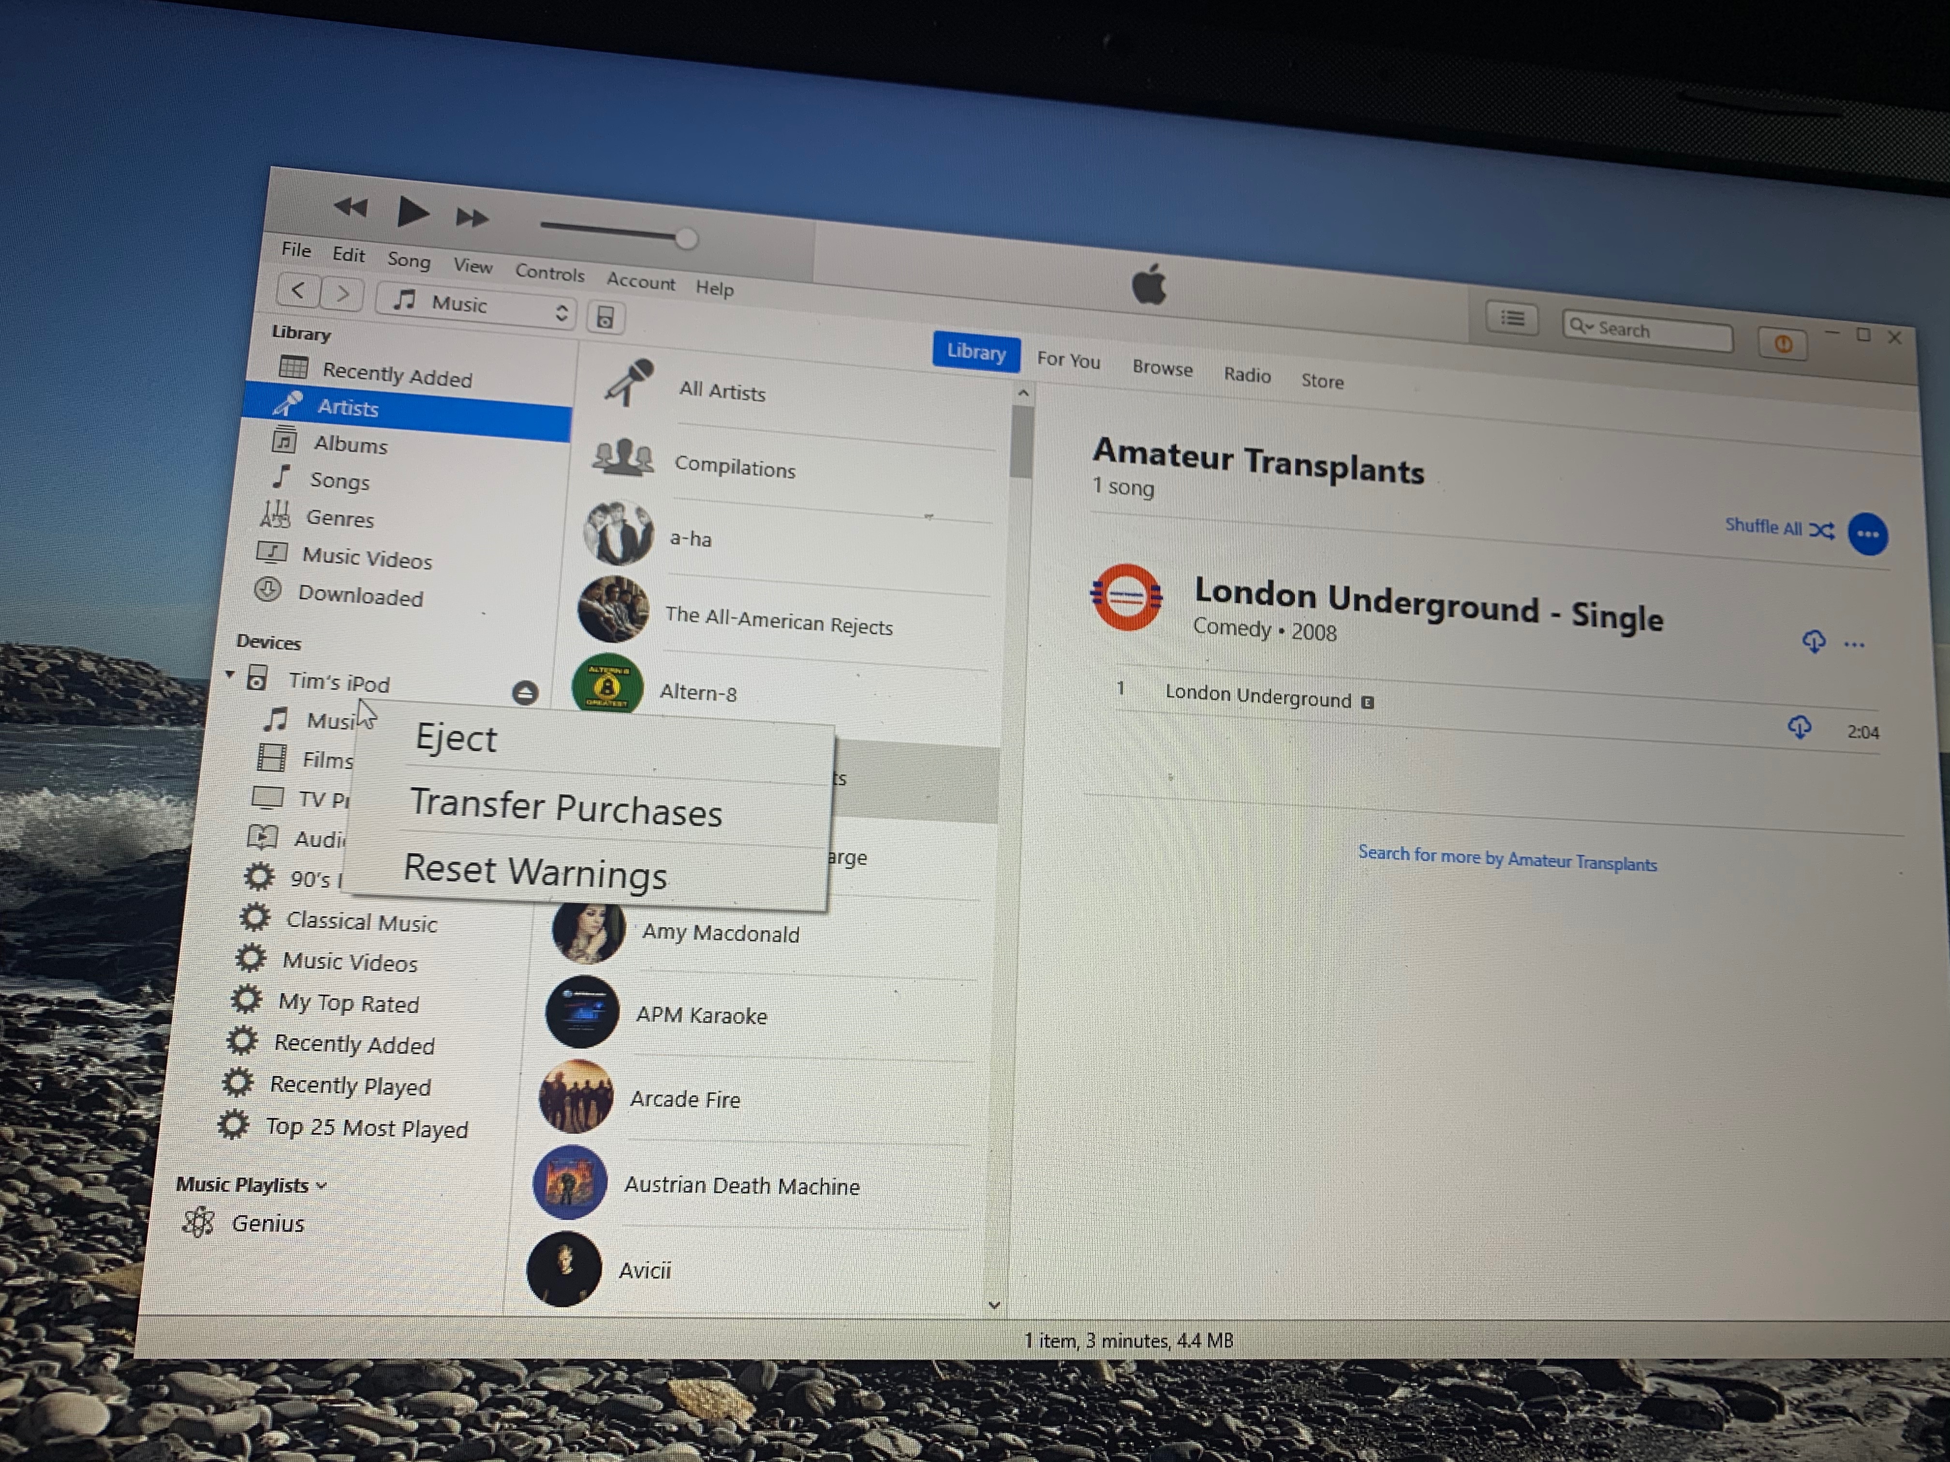Image resolution: width=1950 pixels, height=1462 pixels.
Task: Open the Genius playlist
Action: tap(267, 1223)
